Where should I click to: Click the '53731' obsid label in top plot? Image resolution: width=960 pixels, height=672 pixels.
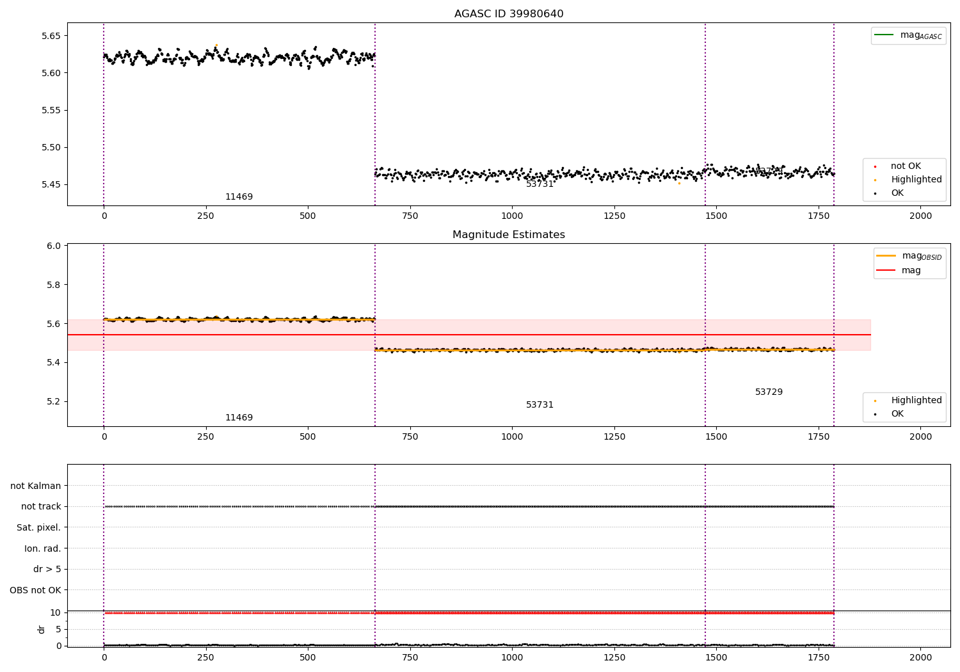pyautogui.click(x=540, y=184)
